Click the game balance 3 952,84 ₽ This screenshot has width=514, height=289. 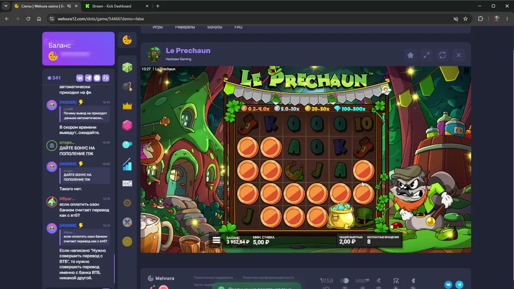[x=238, y=242]
